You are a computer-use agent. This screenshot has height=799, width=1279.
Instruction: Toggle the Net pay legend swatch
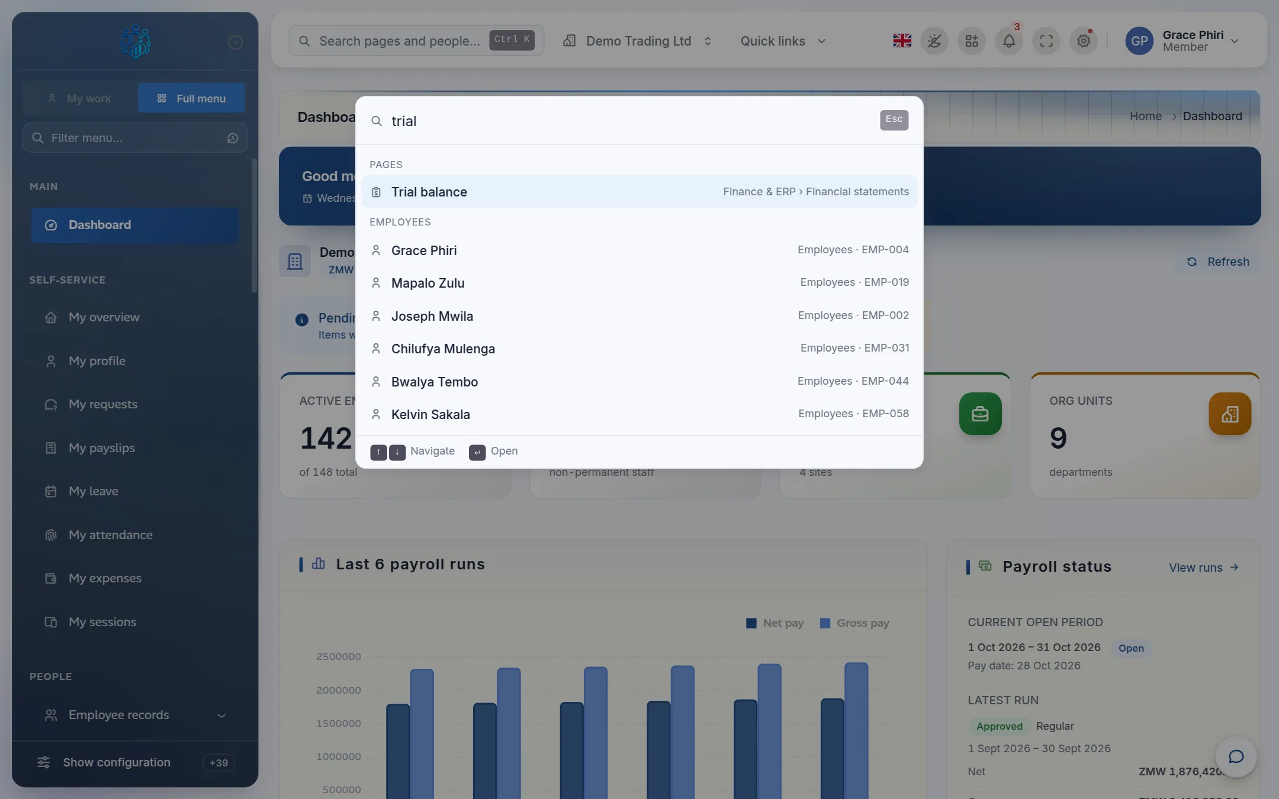click(751, 623)
